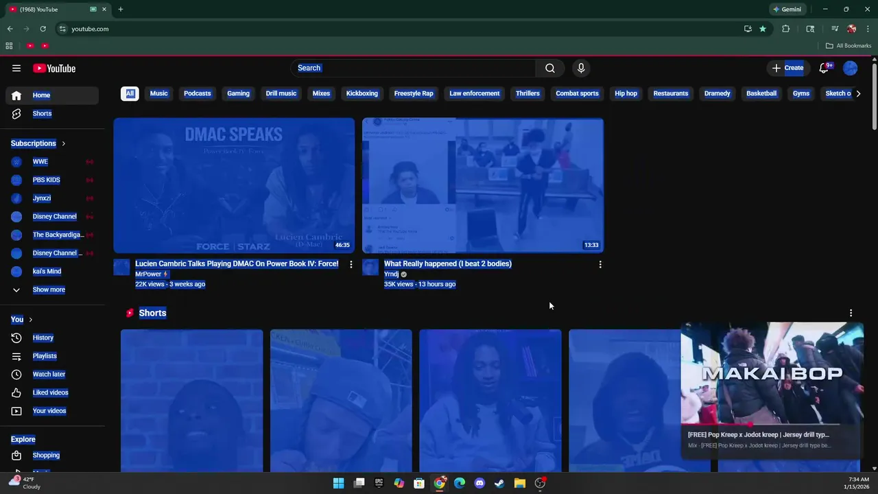Image resolution: width=878 pixels, height=494 pixels.
Task: Start voice search with microphone icon
Action: [x=581, y=68]
